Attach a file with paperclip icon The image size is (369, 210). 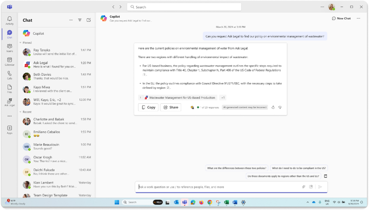[x=304, y=187]
